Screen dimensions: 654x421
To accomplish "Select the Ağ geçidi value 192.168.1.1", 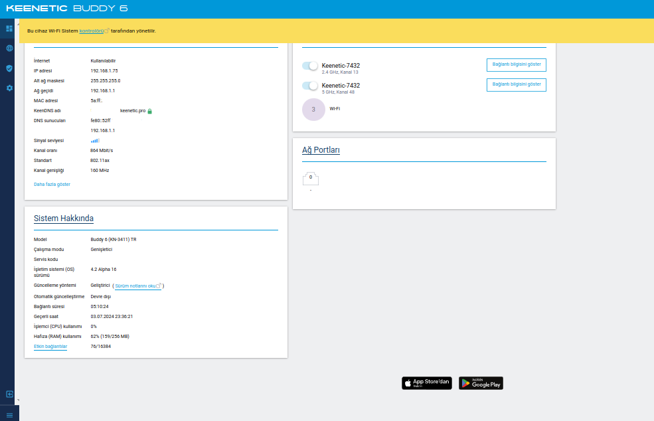I will click(103, 91).
